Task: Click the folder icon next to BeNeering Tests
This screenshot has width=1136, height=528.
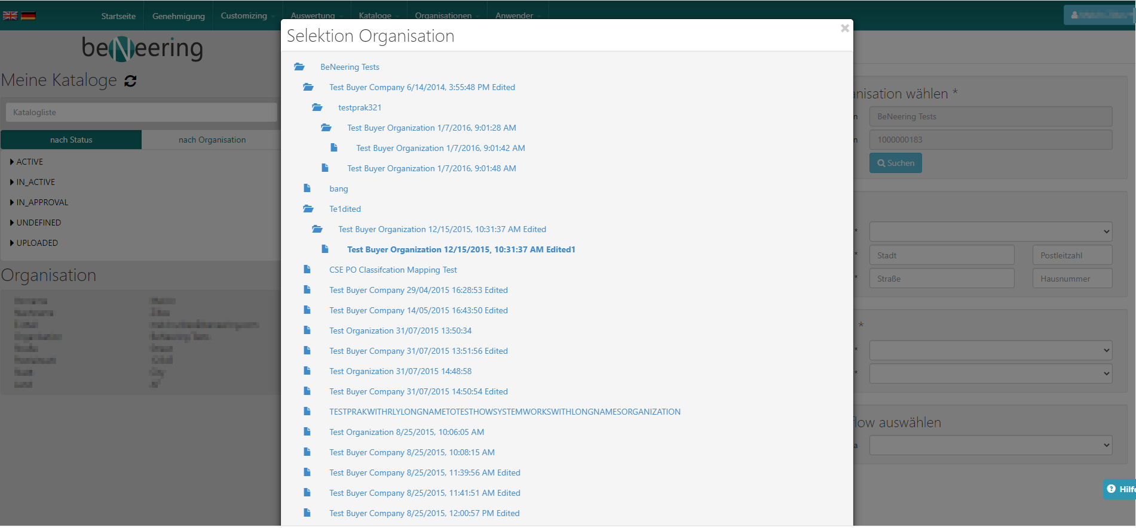Action: [x=299, y=67]
